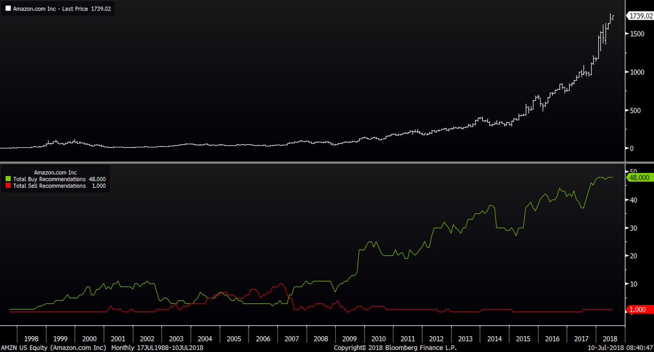Screen dimensions: 654x352
Task: Click the 10 recommendations axis label
Action: (633, 284)
